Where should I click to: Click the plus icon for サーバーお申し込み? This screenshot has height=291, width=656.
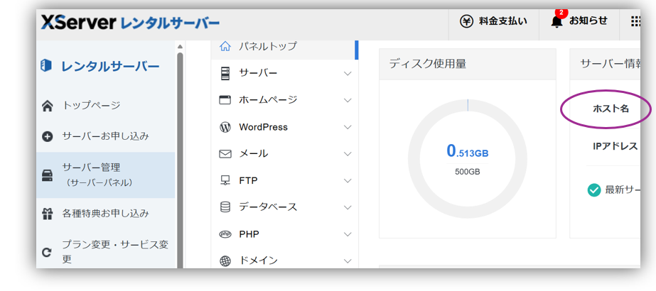point(48,136)
